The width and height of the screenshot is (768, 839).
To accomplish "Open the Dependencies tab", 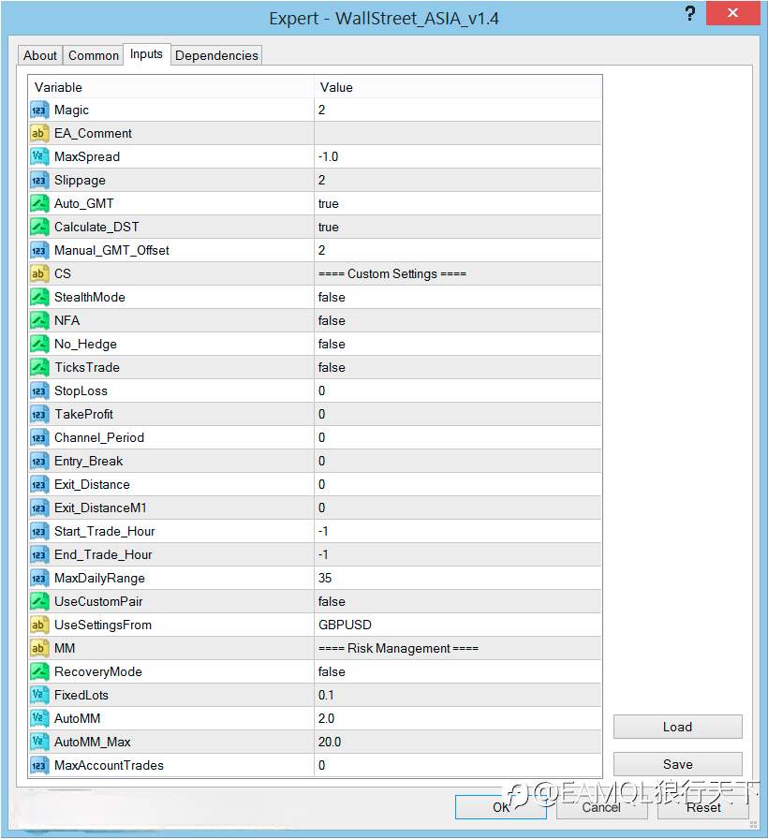I will [216, 55].
